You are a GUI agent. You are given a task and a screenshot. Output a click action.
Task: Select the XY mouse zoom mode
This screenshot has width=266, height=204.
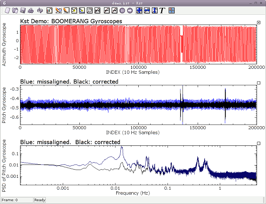click(x=139, y=10)
